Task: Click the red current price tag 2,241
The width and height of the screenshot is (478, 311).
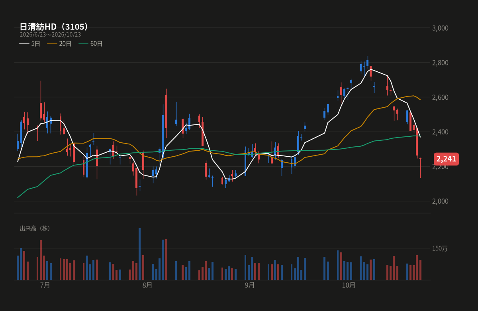Action: point(446,159)
